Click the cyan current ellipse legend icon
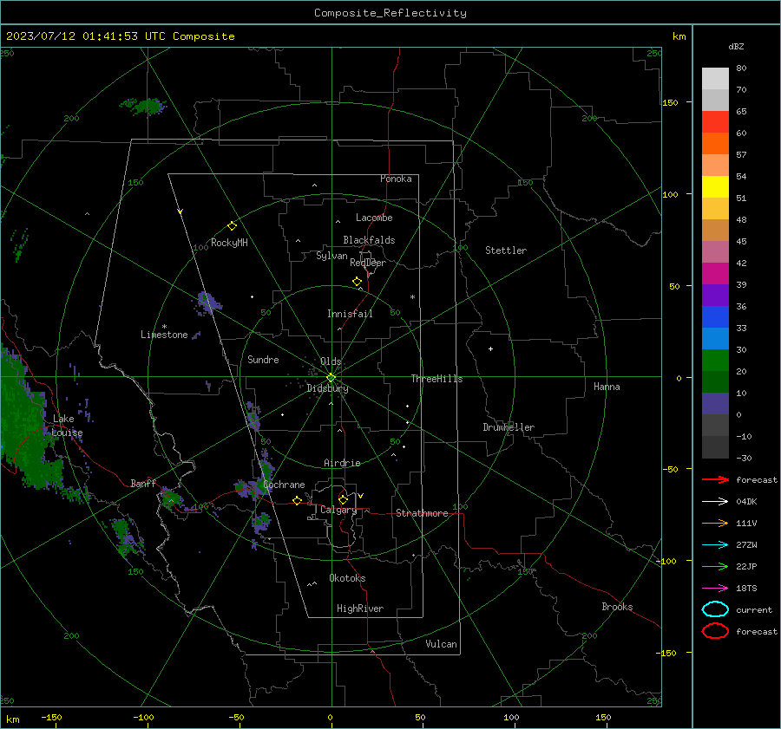The width and height of the screenshot is (781, 729). (x=715, y=609)
